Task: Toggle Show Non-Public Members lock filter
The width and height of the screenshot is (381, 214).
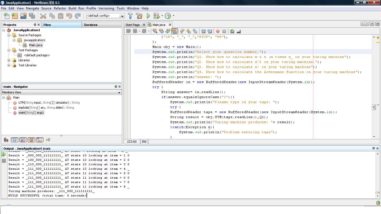Action: tap(31, 140)
